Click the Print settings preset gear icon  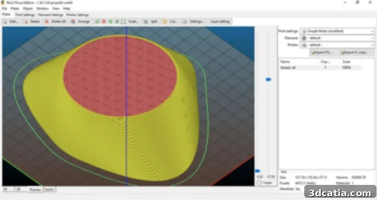304,31
